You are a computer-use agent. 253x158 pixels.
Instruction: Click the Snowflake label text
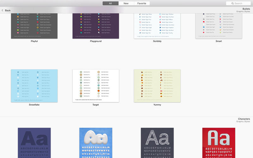(34, 105)
